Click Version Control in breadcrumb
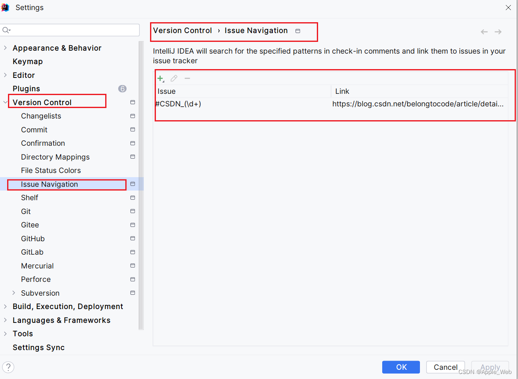518x379 pixels. coord(183,31)
